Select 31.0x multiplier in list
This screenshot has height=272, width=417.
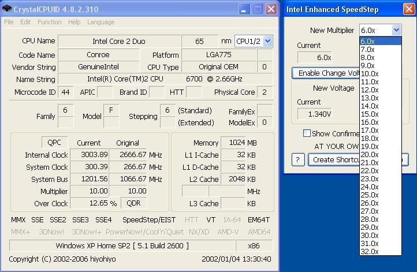tap(380, 243)
